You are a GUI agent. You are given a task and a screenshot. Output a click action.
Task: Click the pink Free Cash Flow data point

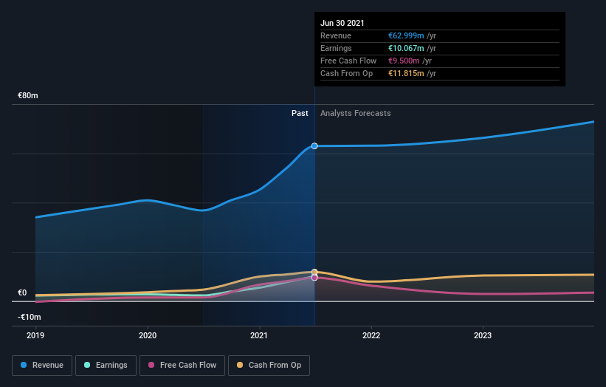click(314, 278)
